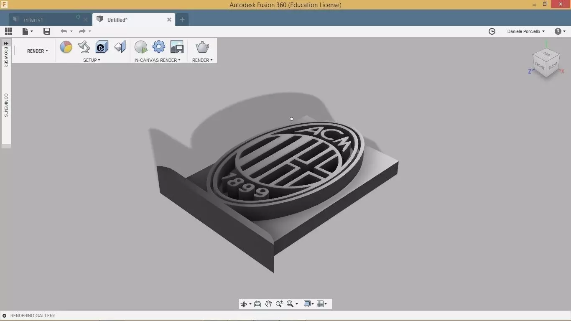
Task: Undo the last action
Action: [64, 31]
